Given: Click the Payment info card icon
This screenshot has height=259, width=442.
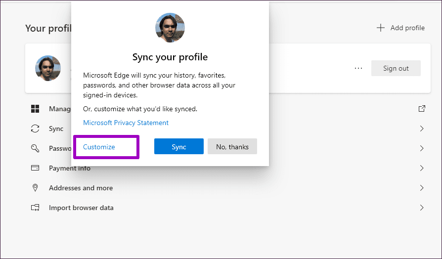Looking at the screenshot, I should tap(35, 168).
